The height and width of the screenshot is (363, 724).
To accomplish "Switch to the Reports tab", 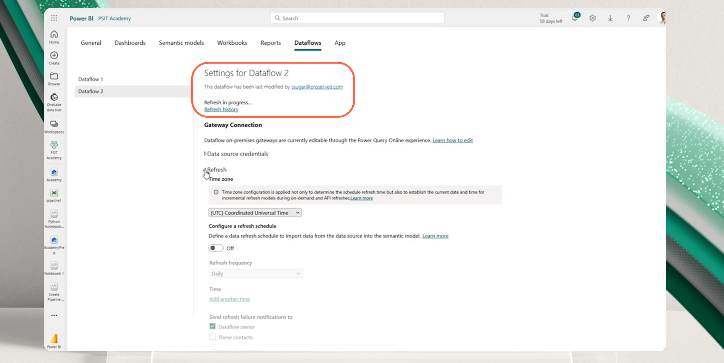I will point(271,43).
